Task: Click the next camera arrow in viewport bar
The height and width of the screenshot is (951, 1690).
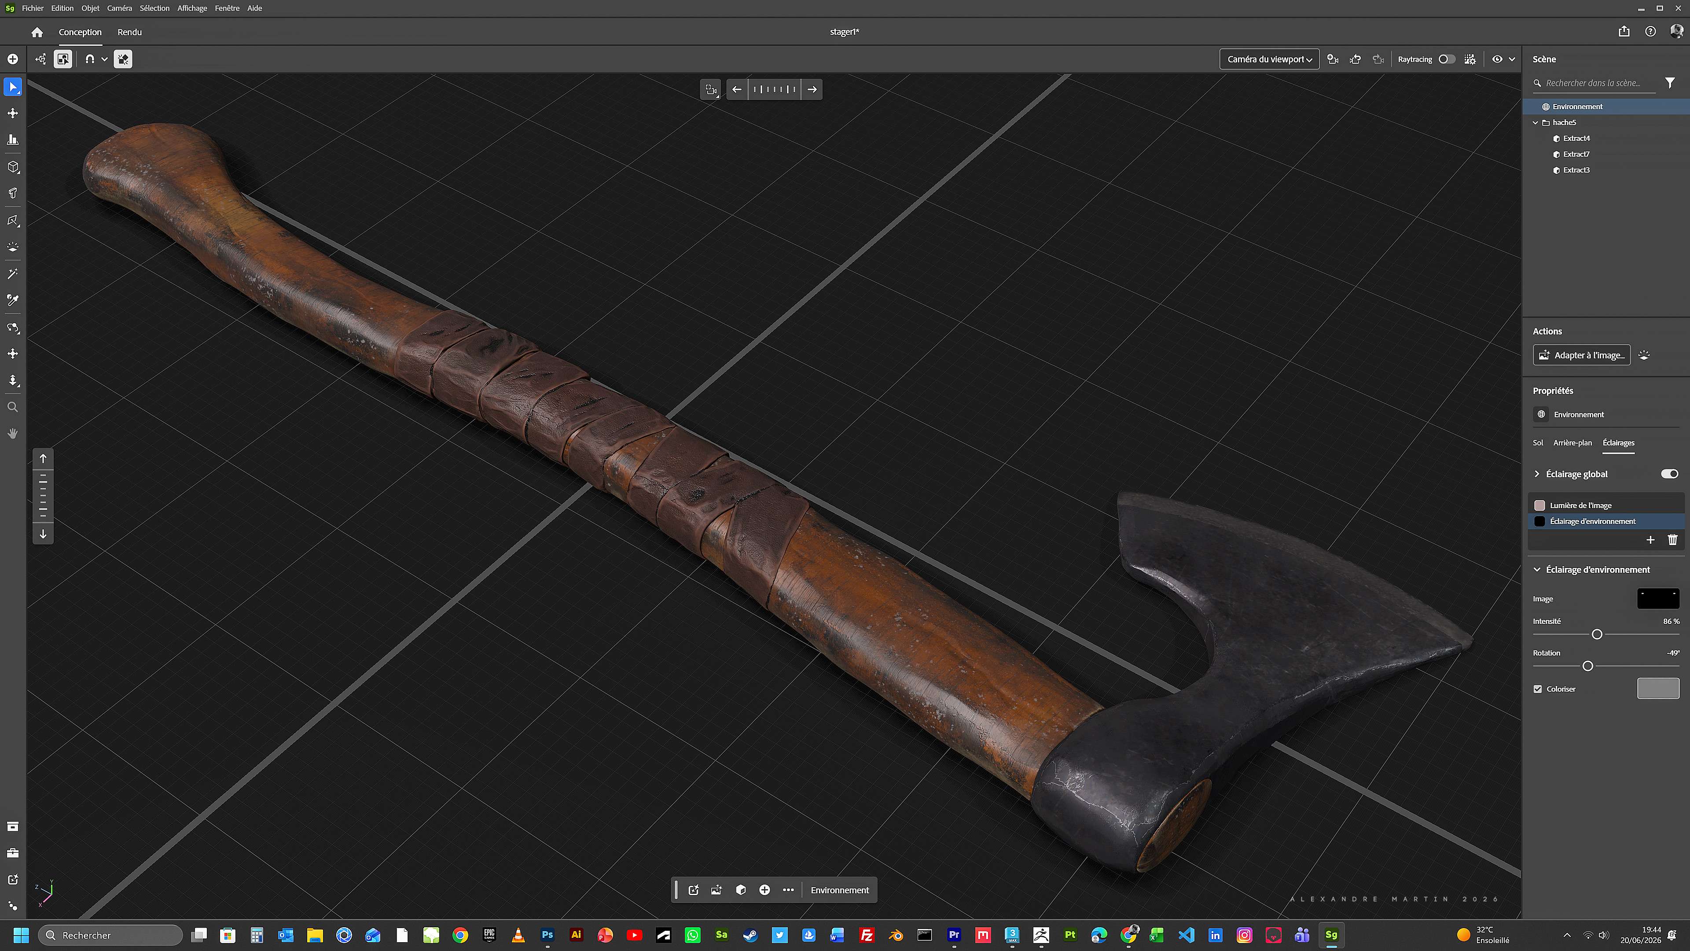Action: point(812,89)
